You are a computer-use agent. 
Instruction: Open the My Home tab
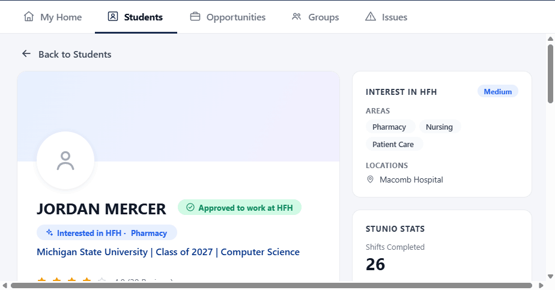(x=53, y=17)
